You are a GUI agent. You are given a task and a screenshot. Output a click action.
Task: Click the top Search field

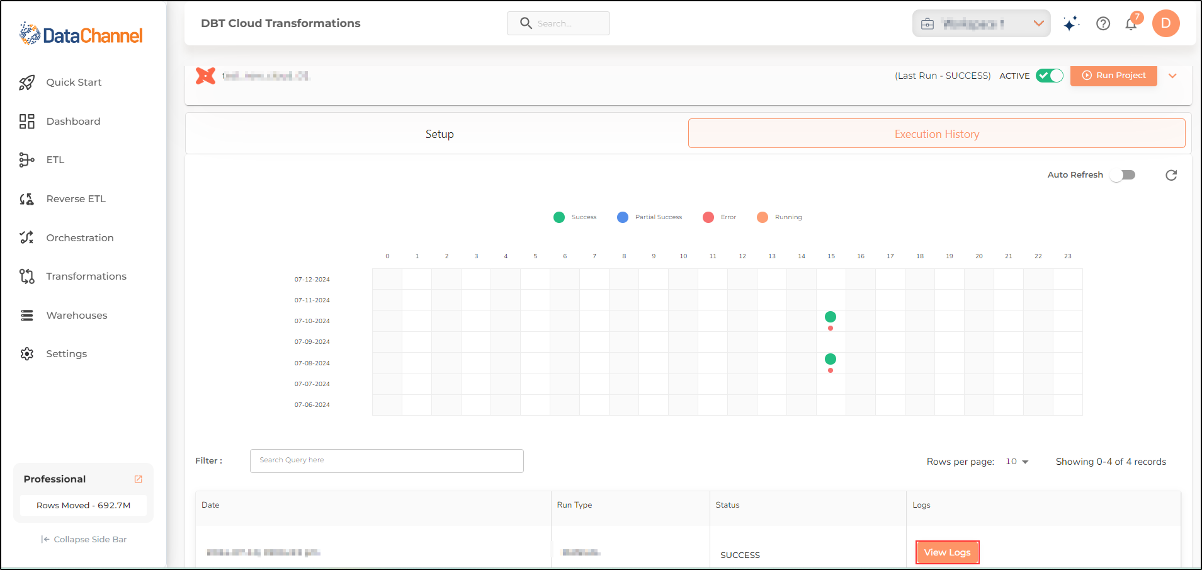coord(558,23)
